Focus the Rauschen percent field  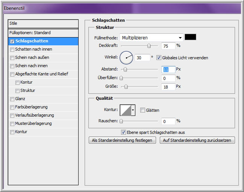click(168, 121)
